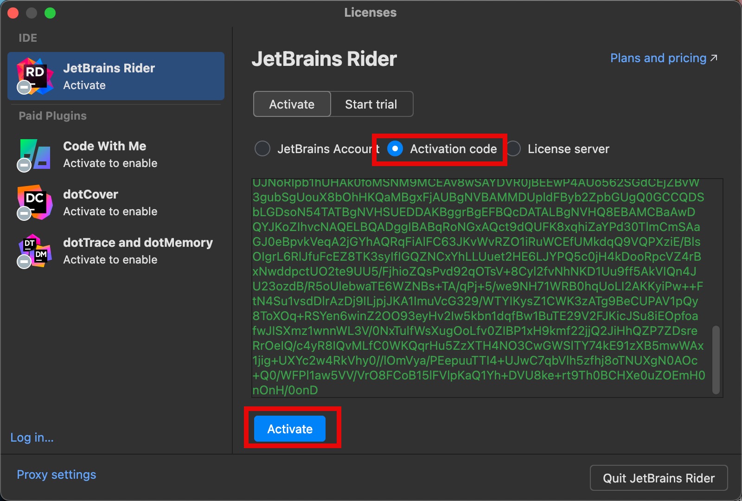Click the dotCover DC icon
Screen dimensions: 742x501
(x=35, y=202)
